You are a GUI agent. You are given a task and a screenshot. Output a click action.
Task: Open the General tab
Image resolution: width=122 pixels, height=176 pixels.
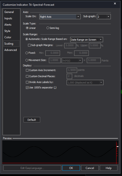pyautogui.click(x=9, y=12)
